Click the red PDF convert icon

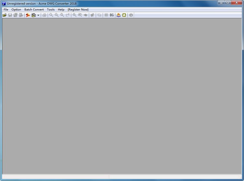[x=28, y=15]
